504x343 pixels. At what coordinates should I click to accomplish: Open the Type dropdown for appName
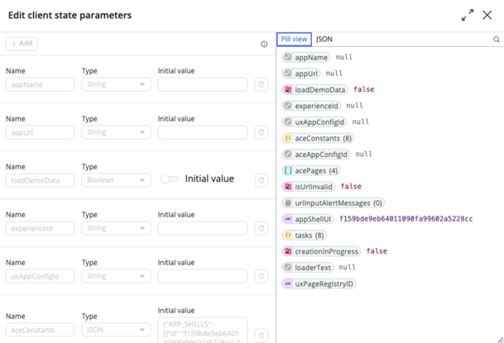tap(116, 84)
